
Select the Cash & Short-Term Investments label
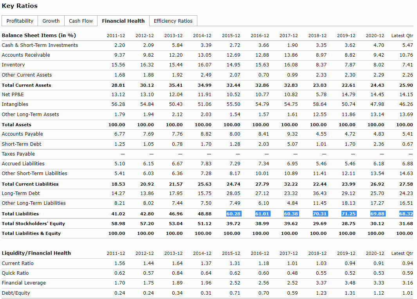click(40, 45)
